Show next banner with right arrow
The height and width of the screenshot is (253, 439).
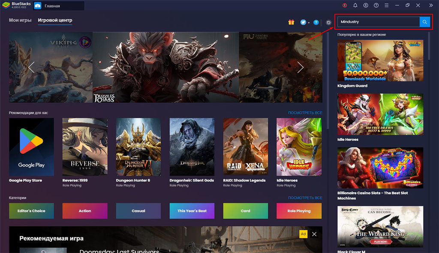301,67
